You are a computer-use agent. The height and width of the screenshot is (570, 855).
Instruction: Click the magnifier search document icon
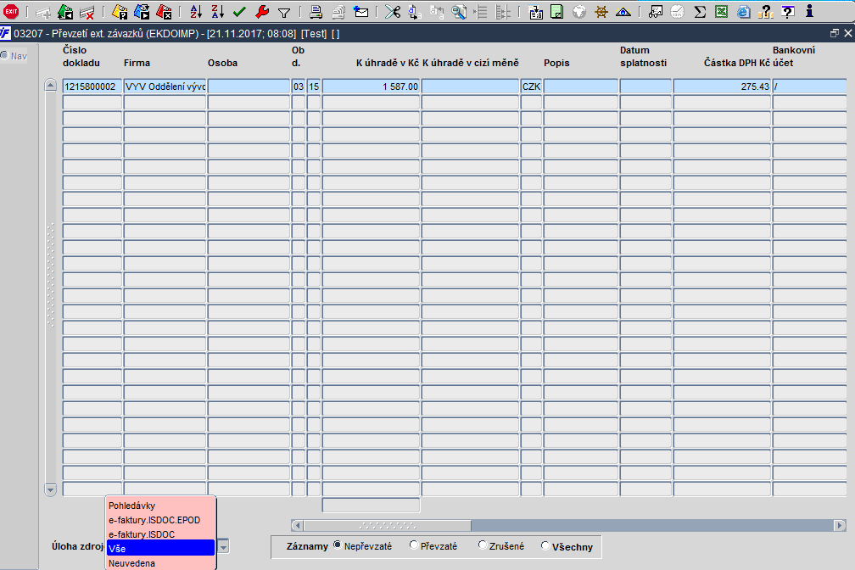pyautogui.click(x=459, y=12)
